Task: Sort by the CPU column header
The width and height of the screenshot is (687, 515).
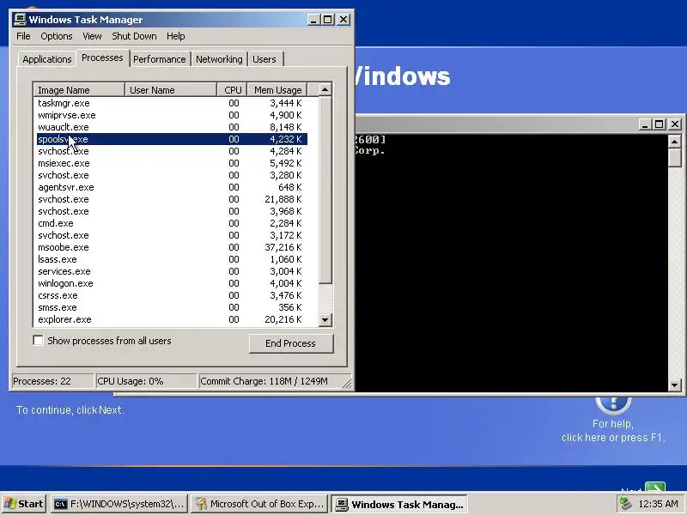Action: (x=232, y=90)
